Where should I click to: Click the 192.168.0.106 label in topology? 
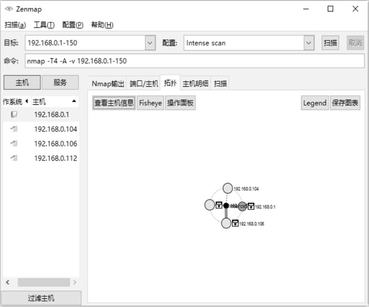pyautogui.click(x=252, y=223)
